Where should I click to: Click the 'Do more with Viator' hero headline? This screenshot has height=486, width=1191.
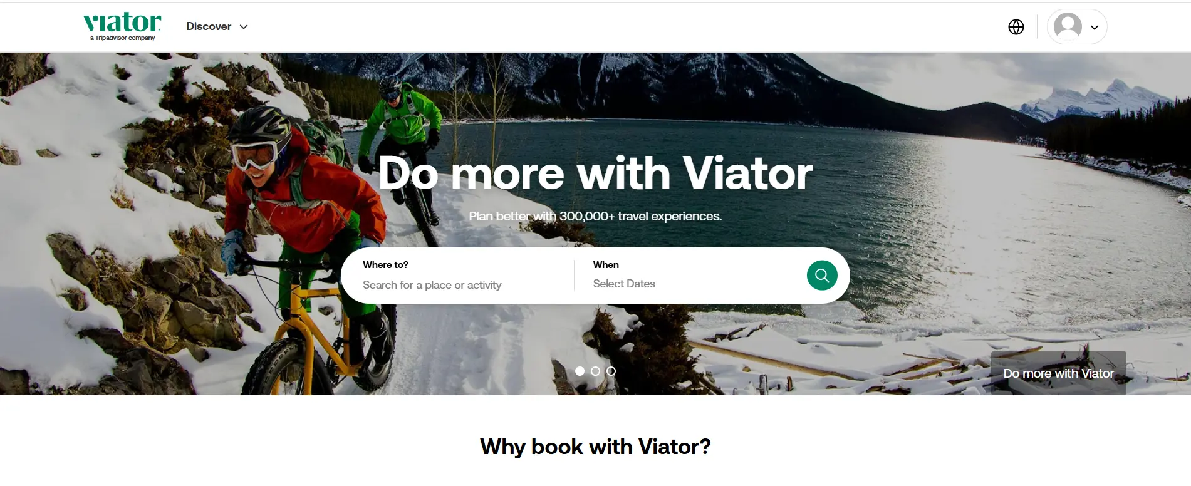coord(595,173)
